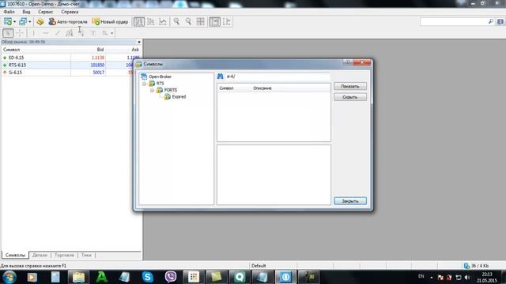Click the tile windows grid icon
The image size is (506, 284).
click(x=200, y=21)
